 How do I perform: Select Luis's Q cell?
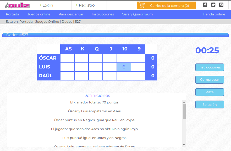click(x=96, y=67)
